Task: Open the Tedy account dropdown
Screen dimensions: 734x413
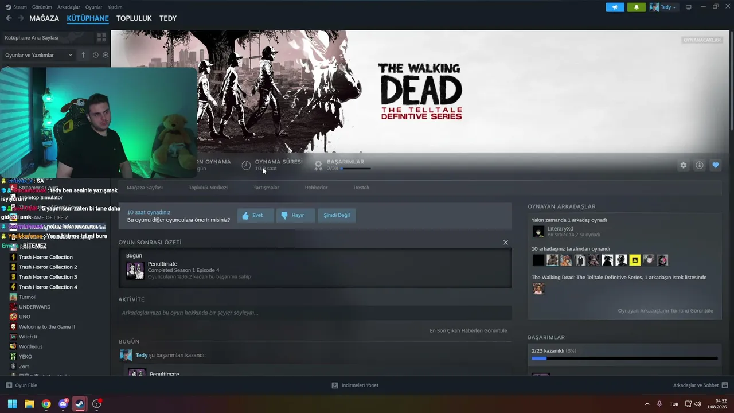Action: click(663, 7)
